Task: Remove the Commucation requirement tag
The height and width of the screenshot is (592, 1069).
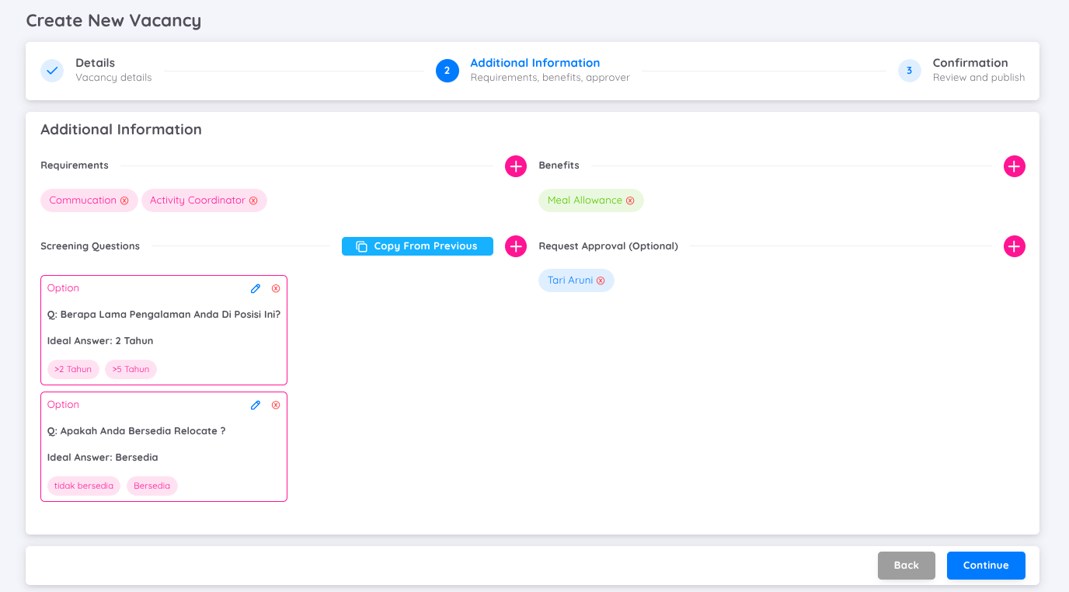Action: click(x=124, y=200)
